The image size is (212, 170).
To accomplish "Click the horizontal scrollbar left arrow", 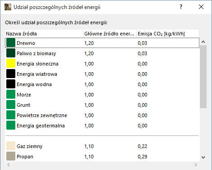I will [9, 165].
